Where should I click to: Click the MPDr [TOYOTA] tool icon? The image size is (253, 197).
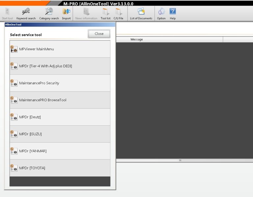point(14,168)
